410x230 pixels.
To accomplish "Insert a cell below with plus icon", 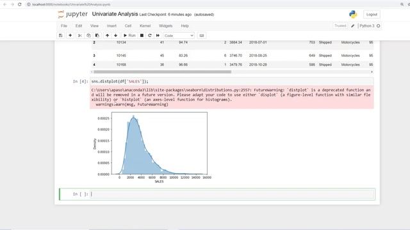I will click(70, 36).
